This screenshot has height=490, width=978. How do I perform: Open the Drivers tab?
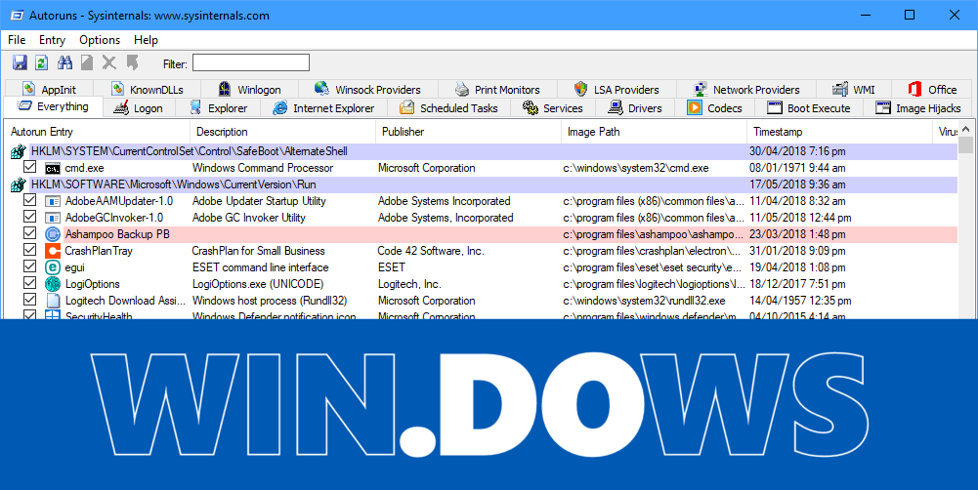click(635, 107)
